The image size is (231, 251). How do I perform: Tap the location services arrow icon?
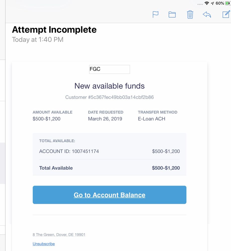(x=212, y=3)
